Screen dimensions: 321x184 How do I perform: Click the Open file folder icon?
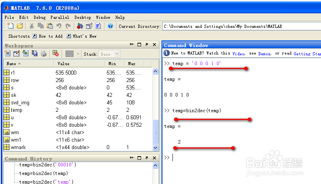click(20, 26)
